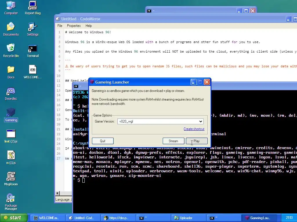297x222 pixels.
Task: Open the Package Manager desktop icon
Action: coord(11,201)
